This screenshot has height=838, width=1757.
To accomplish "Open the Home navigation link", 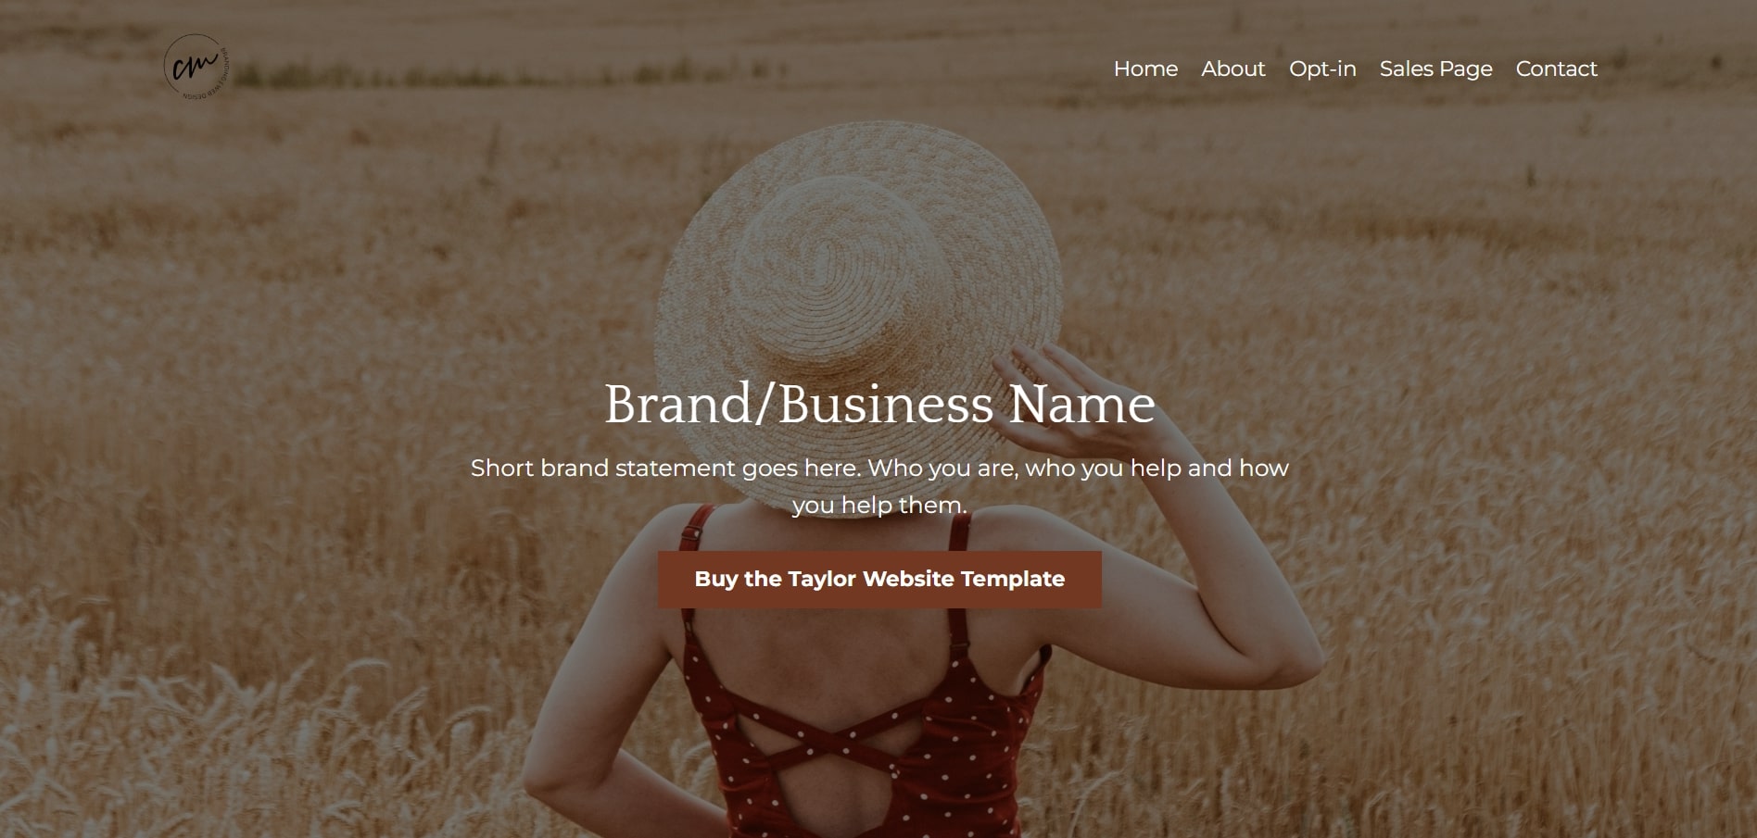I will point(1145,69).
